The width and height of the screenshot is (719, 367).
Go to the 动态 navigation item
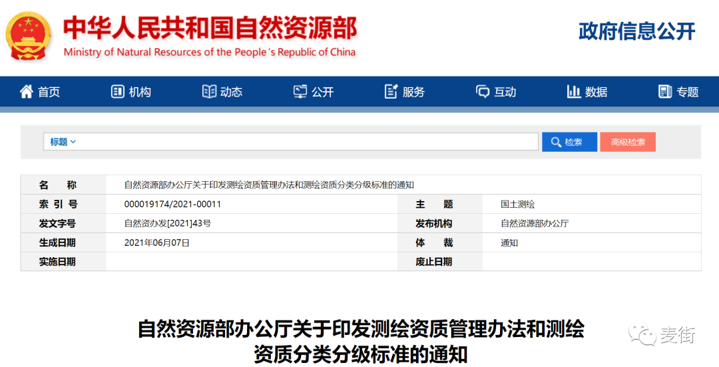[222, 92]
